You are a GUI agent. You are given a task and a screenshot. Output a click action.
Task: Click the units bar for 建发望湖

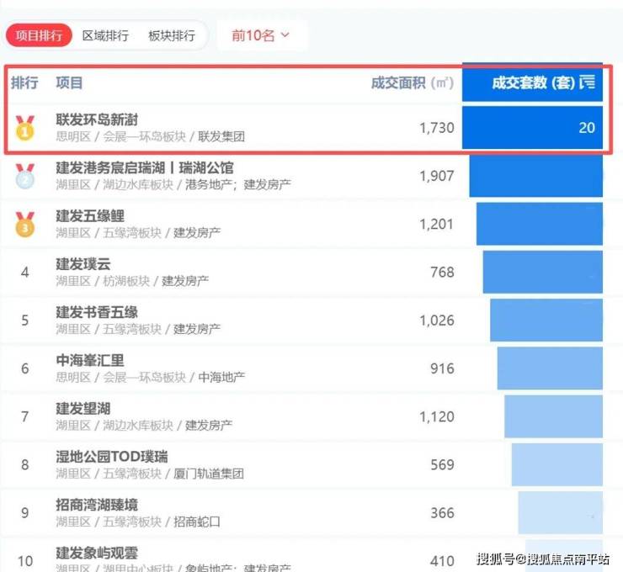tap(553, 416)
